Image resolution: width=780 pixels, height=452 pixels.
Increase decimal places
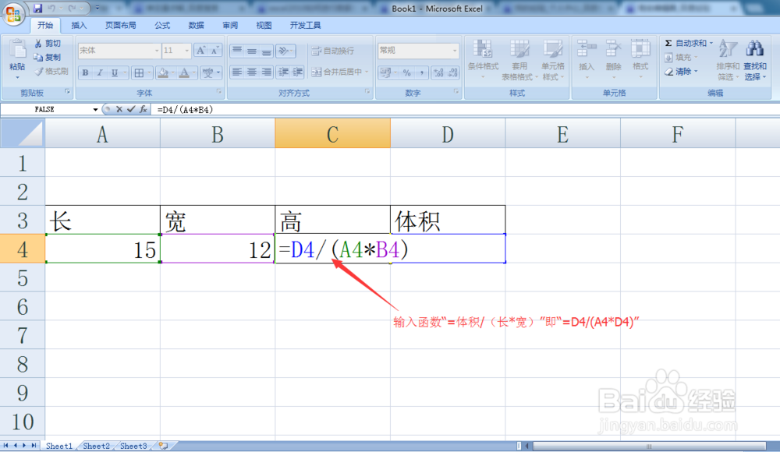click(438, 72)
